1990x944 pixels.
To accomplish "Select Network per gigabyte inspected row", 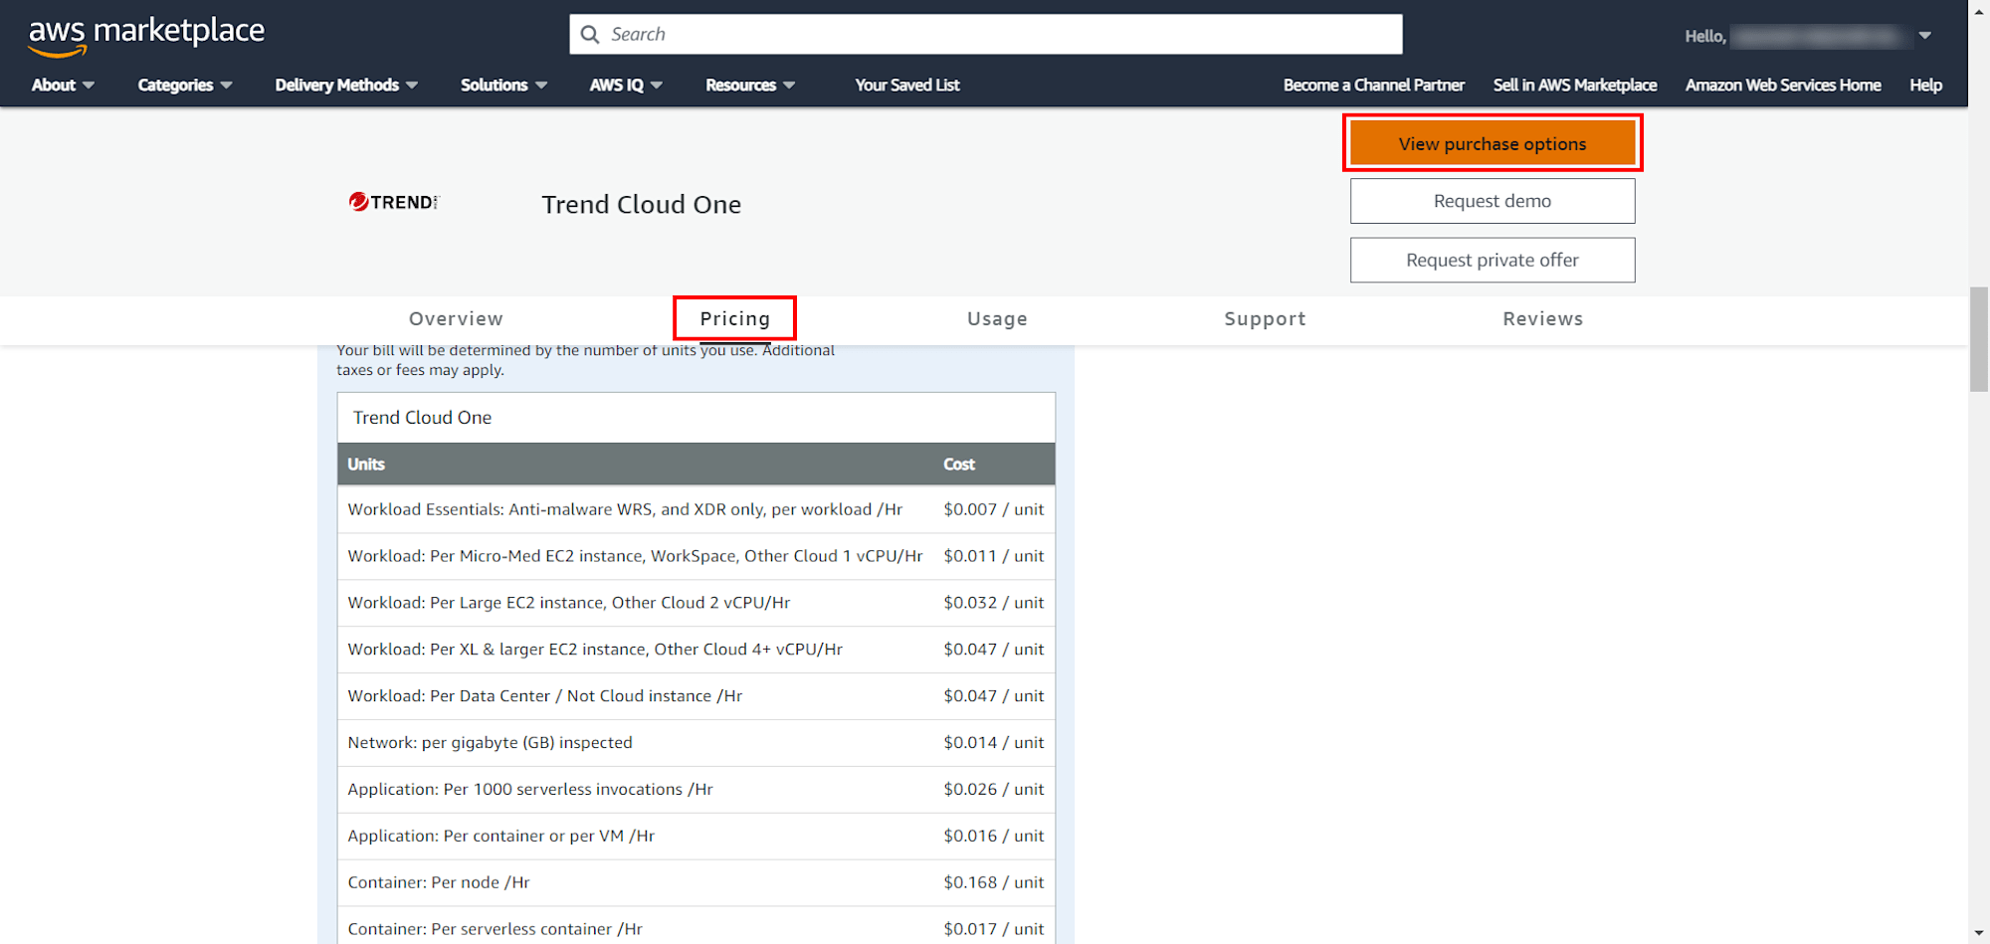I will tap(696, 743).
